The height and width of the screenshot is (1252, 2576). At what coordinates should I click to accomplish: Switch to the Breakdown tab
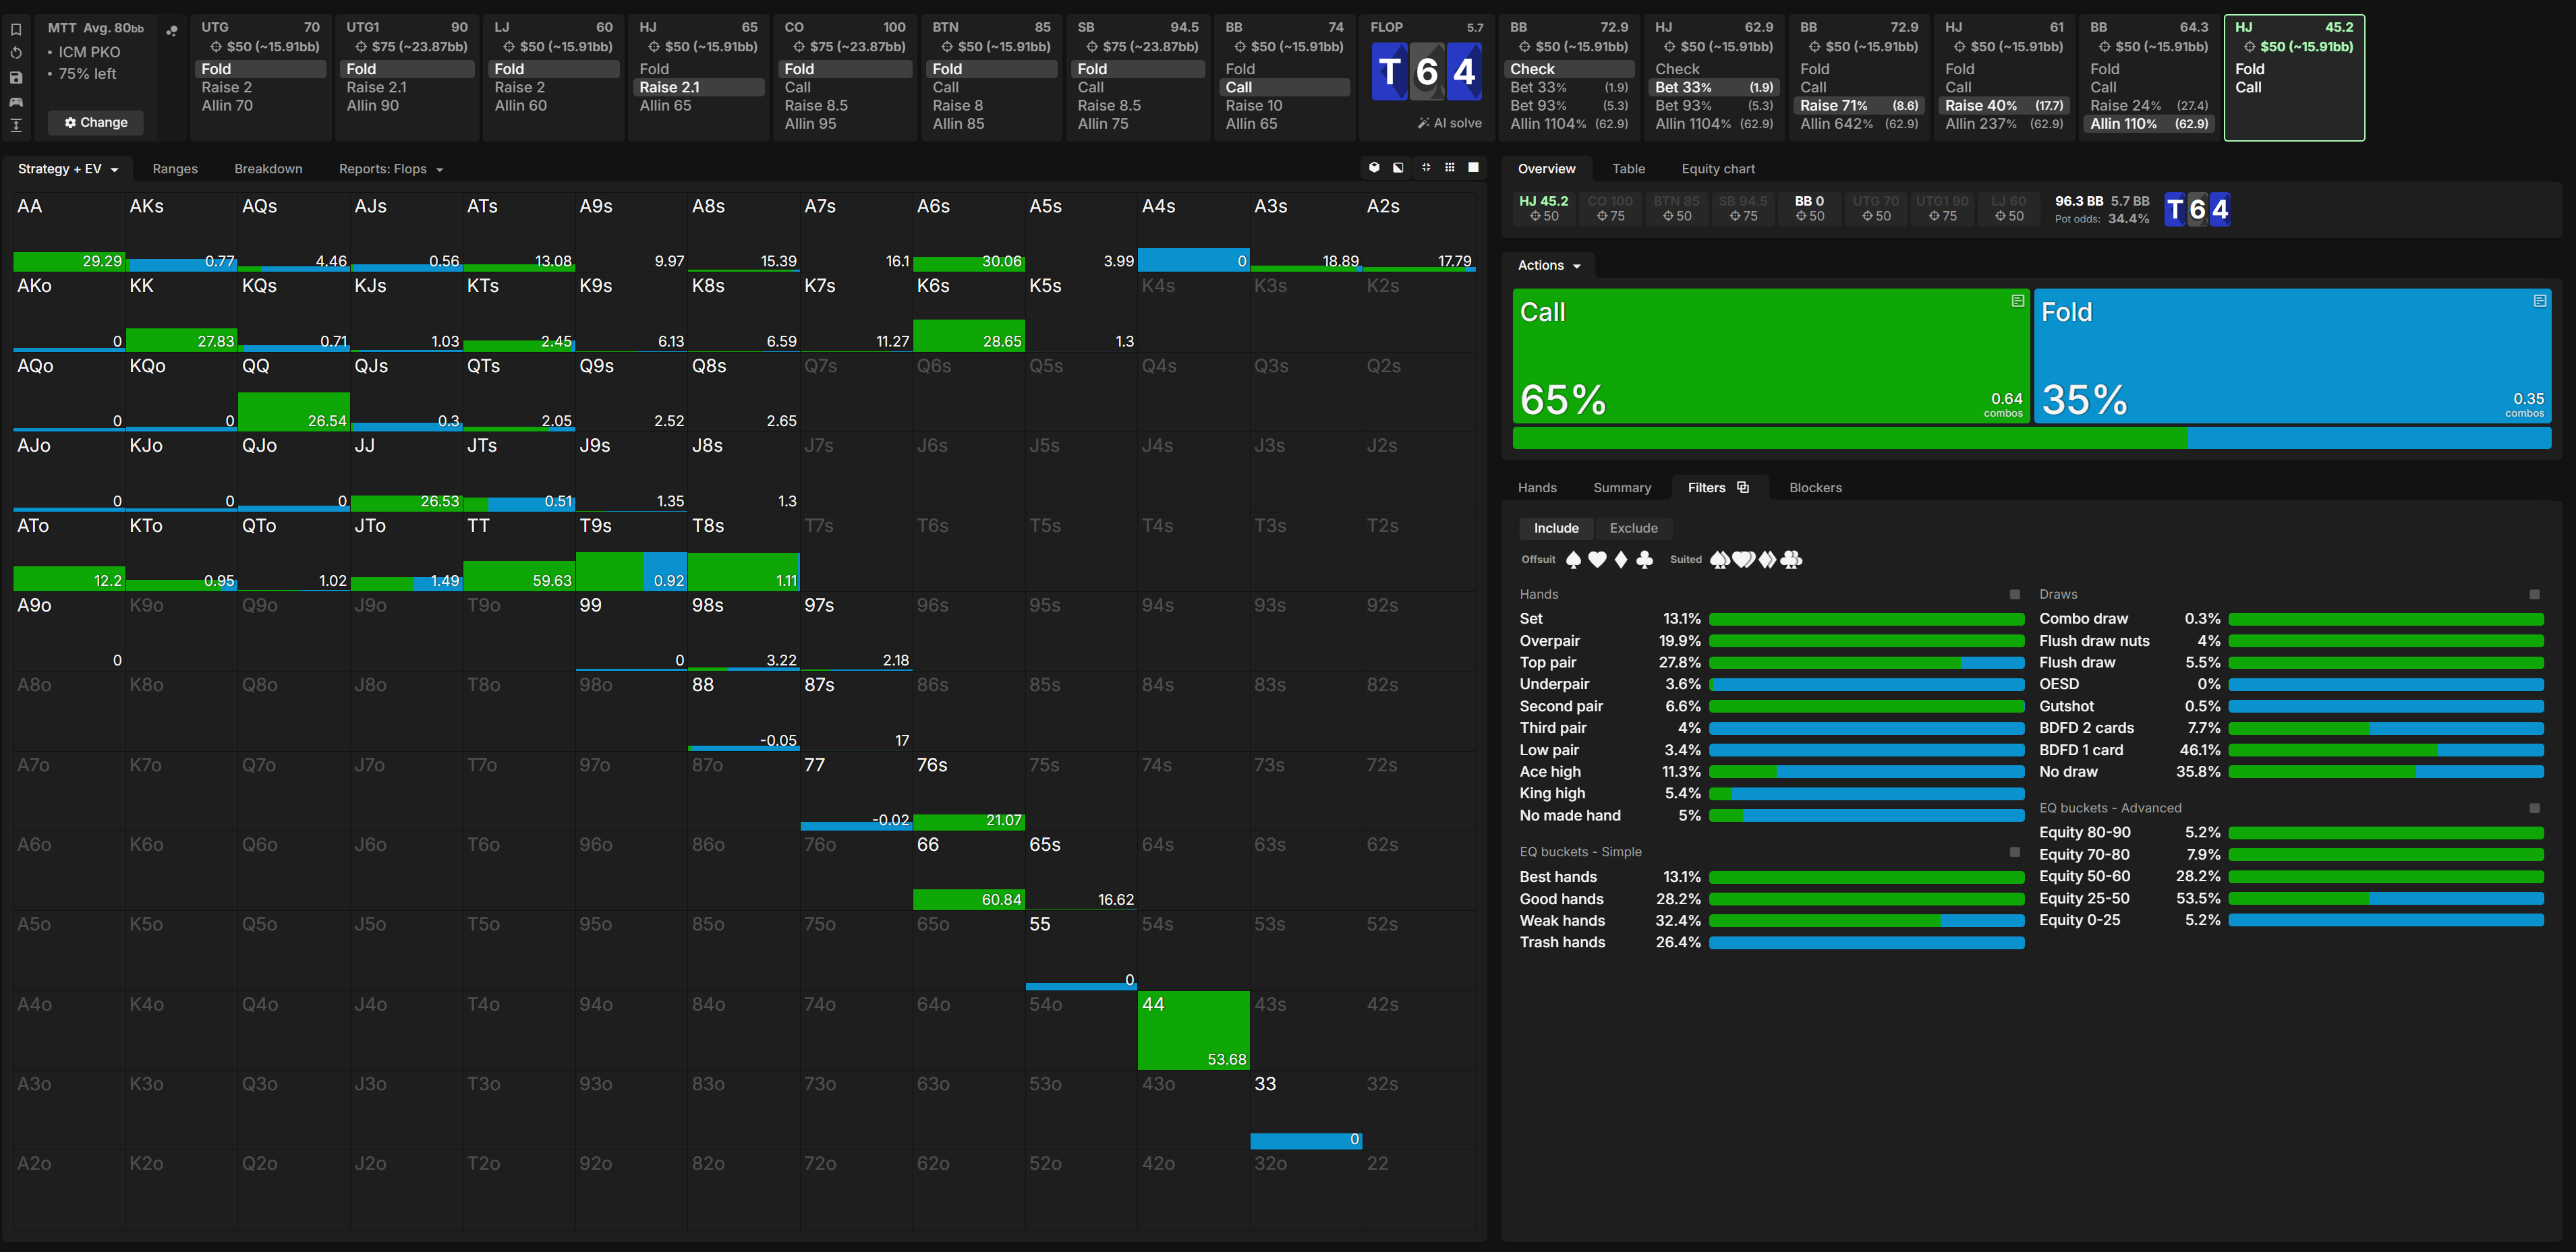268,169
